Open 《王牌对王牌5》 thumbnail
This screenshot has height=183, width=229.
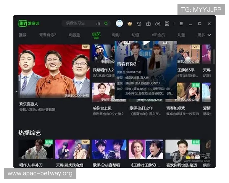pyautogui.click(x=146, y=149)
